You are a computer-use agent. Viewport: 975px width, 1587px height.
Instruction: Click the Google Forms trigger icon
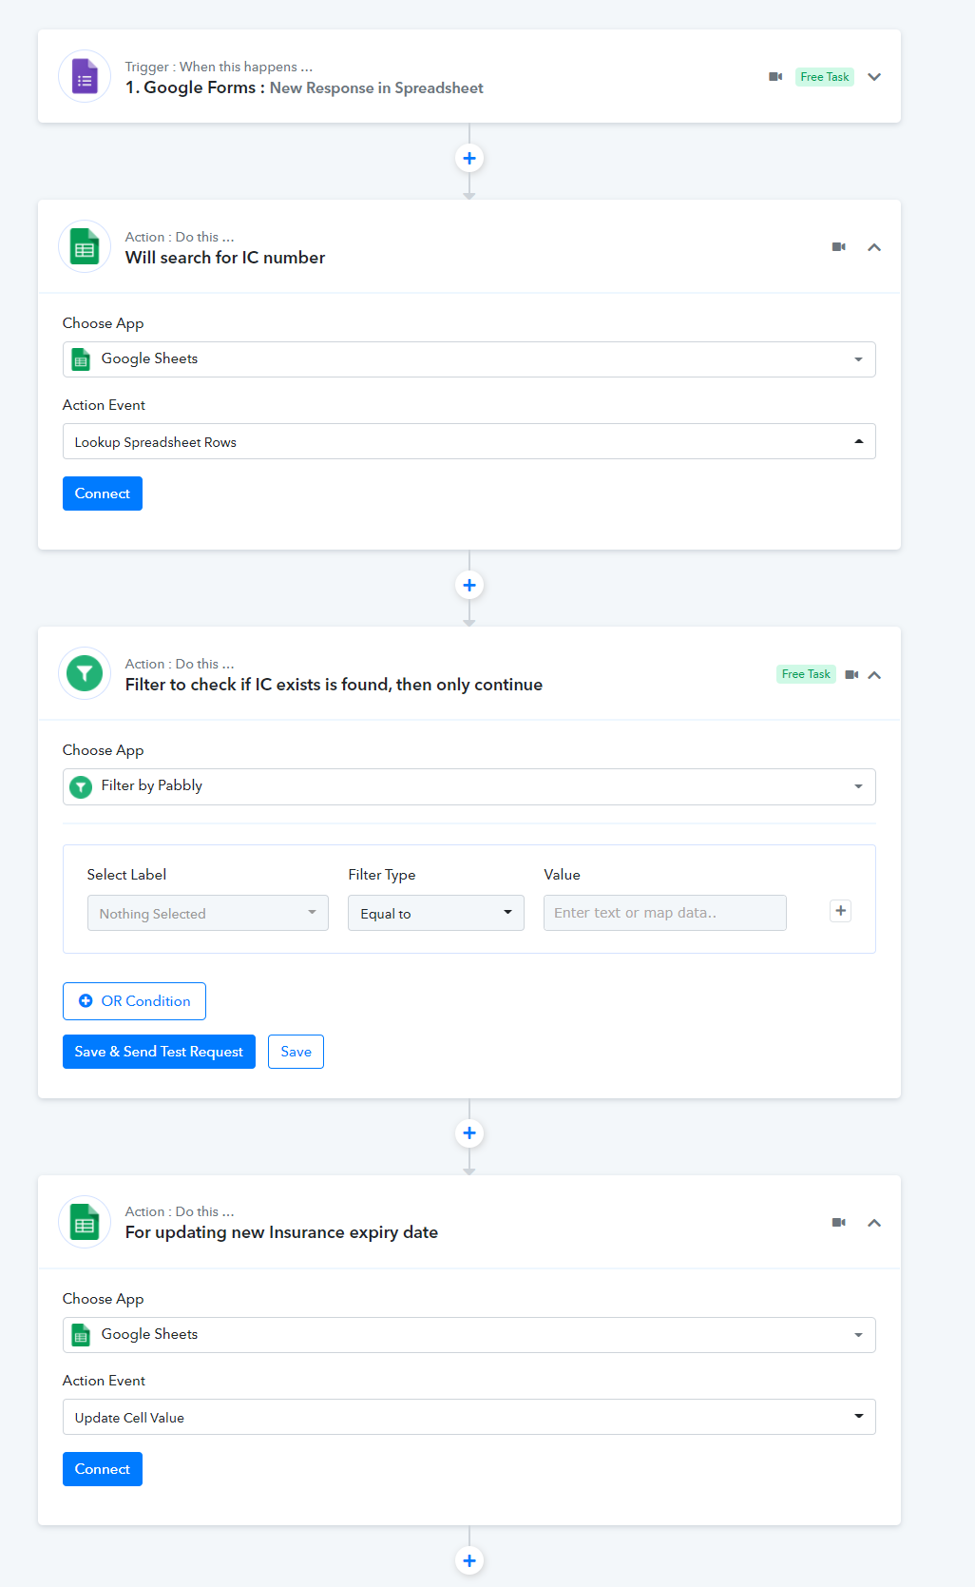(85, 77)
